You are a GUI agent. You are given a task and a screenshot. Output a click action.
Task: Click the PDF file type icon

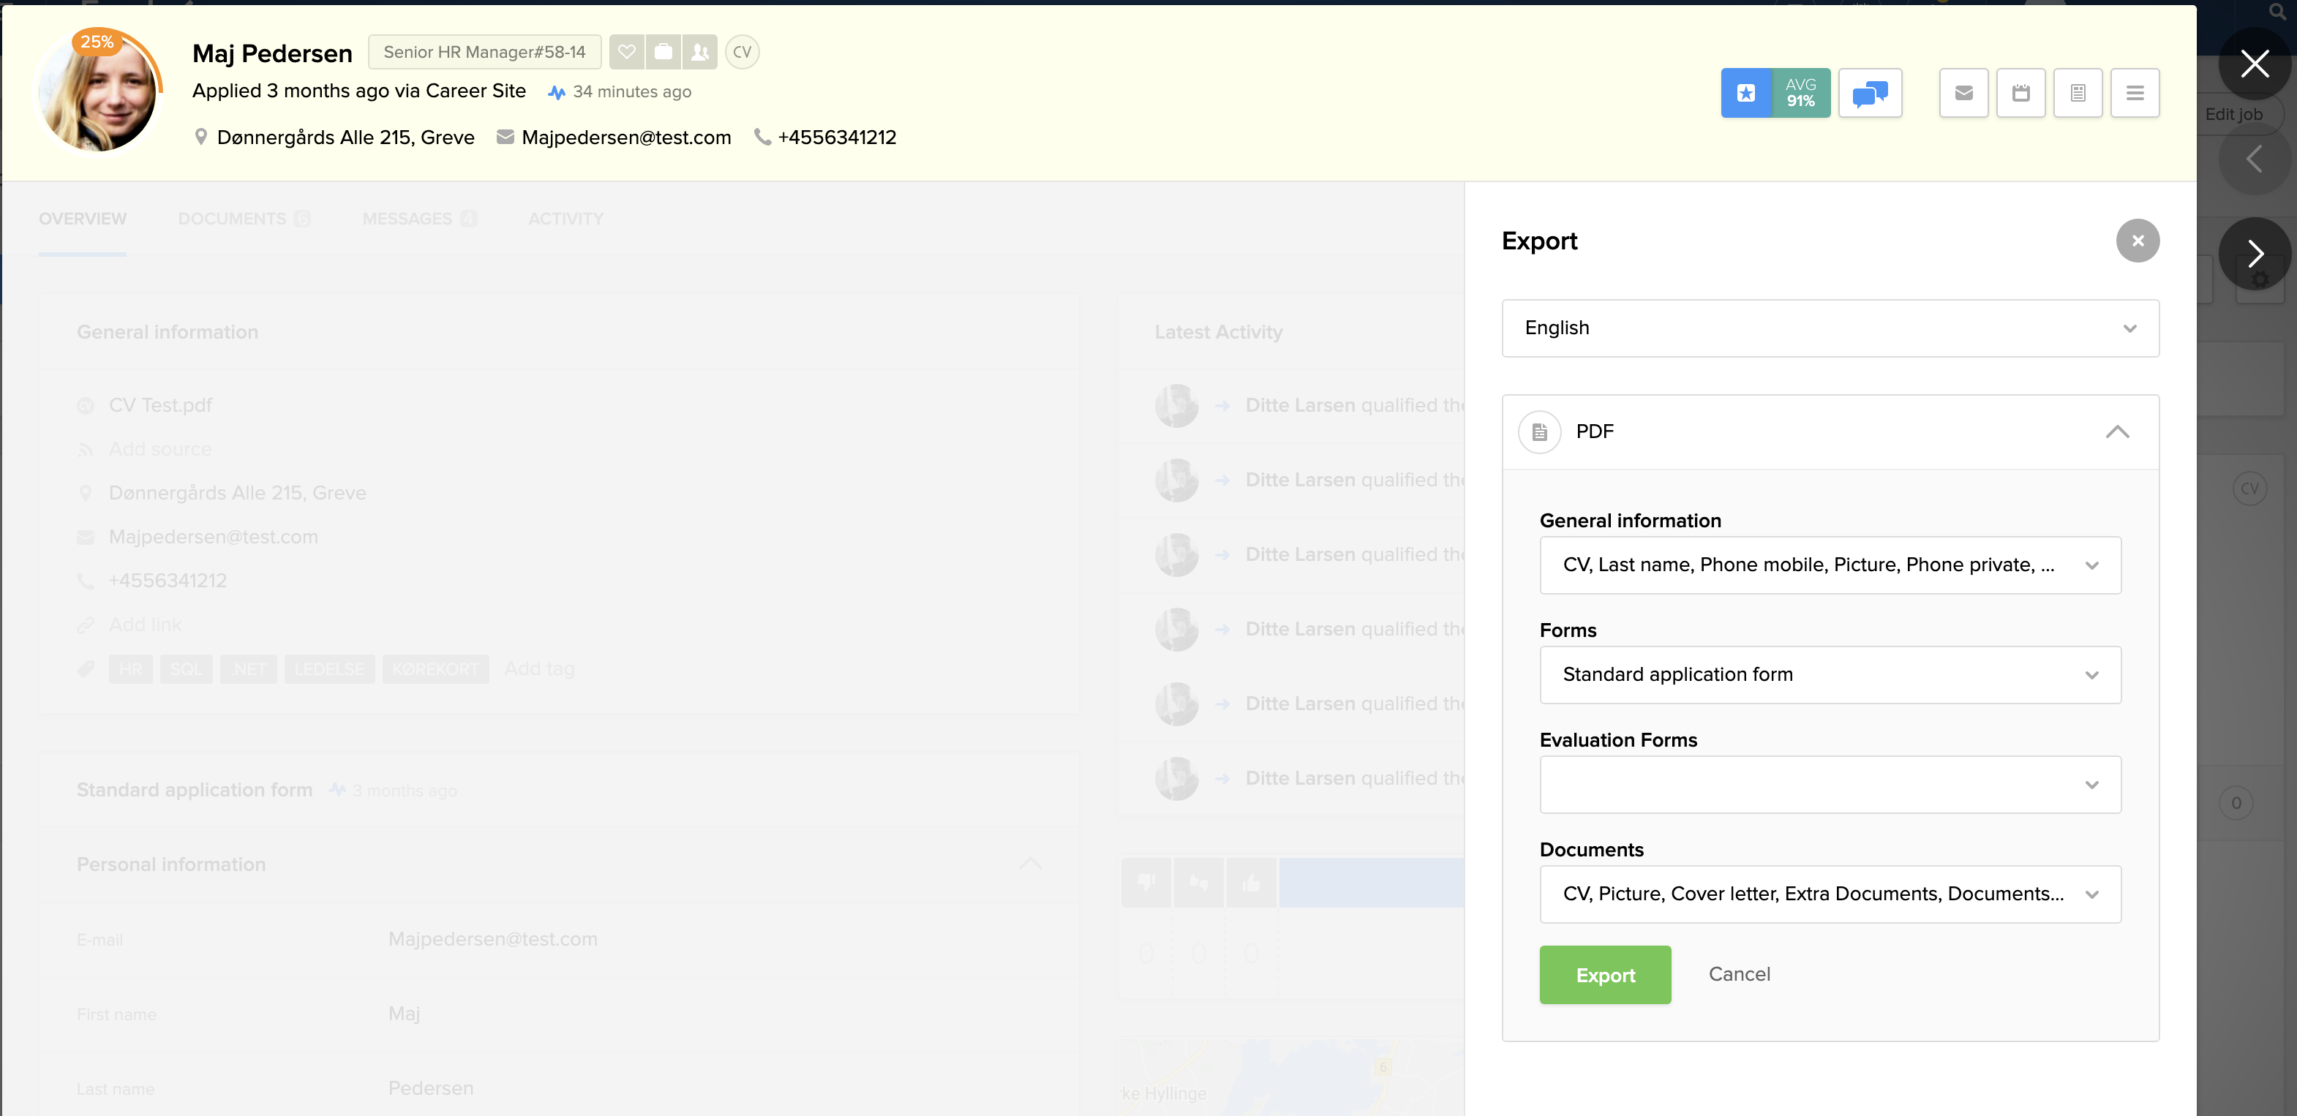coord(1539,432)
